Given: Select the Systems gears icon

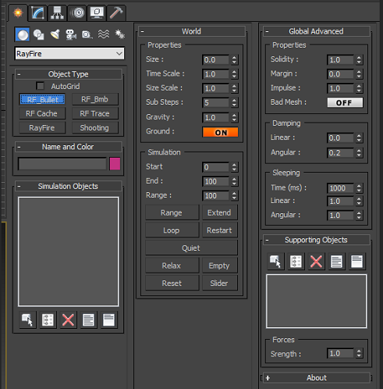Looking at the screenshot, I should [119, 34].
